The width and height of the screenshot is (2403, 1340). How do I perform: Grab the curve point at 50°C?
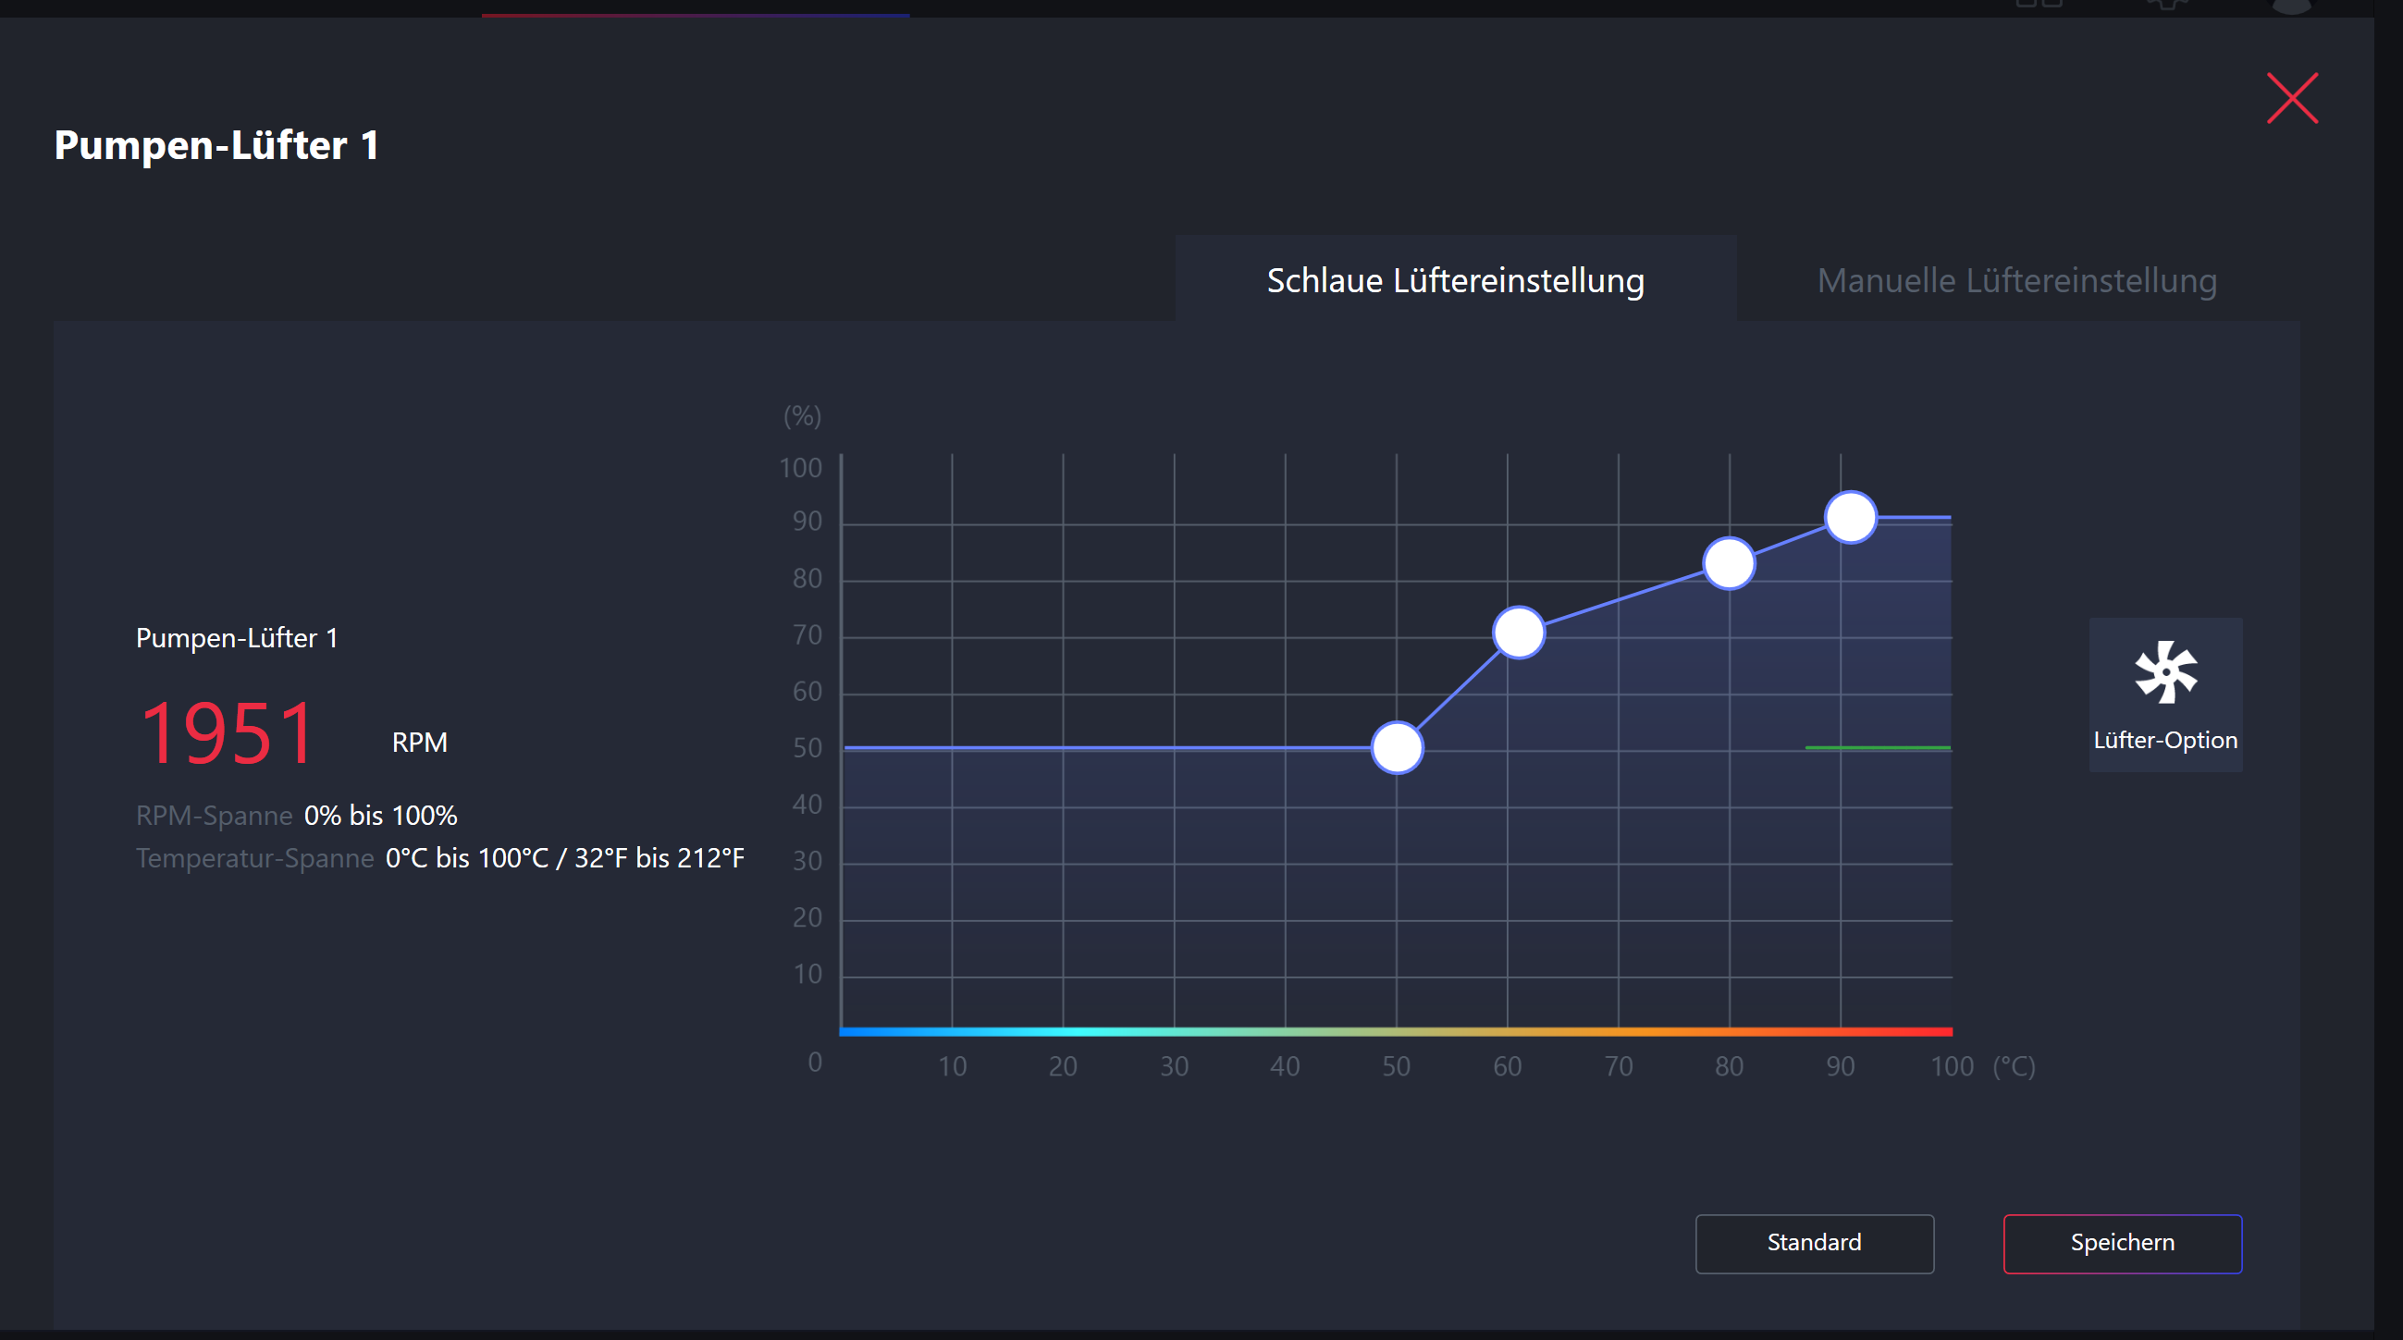coord(1397,747)
